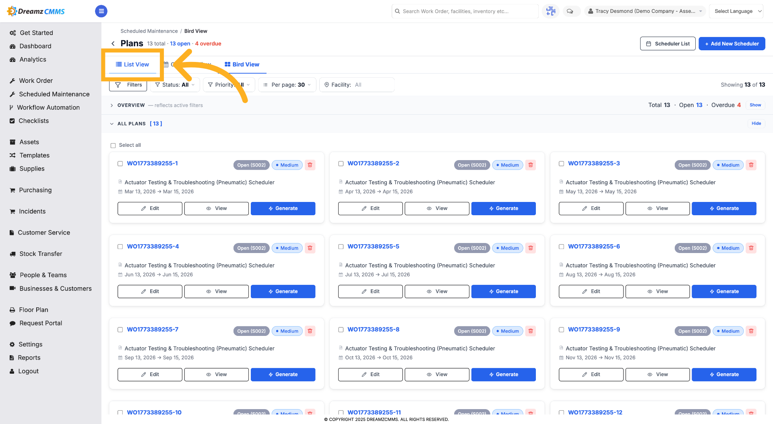
Task: Open Checklists from the sidebar
Action: pos(29,121)
